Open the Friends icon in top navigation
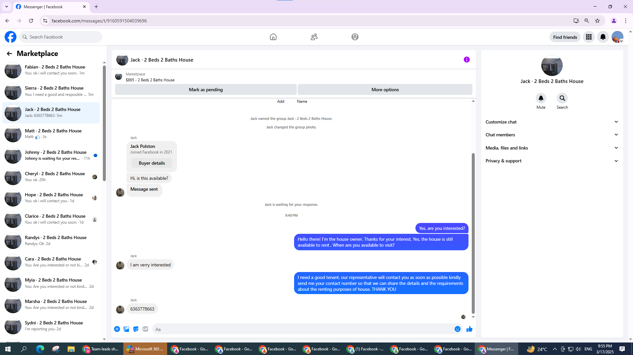633x355 pixels. tap(314, 37)
